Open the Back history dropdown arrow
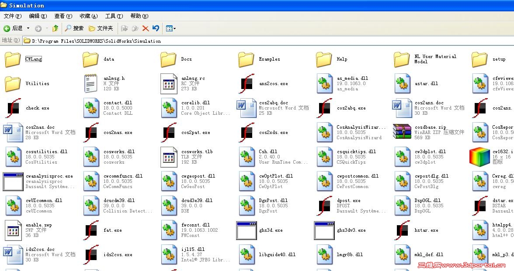Viewport: 514px width, 271px height. pyautogui.click(x=28, y=28)
